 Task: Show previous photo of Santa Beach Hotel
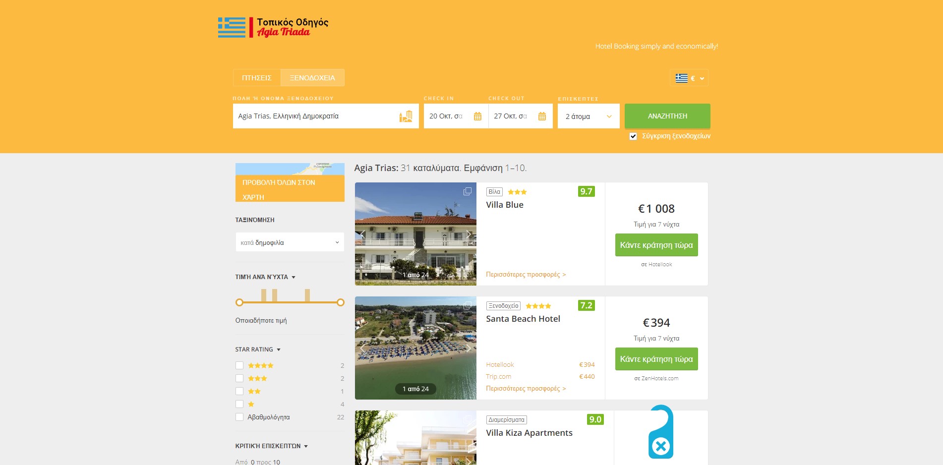click(362, 348)
